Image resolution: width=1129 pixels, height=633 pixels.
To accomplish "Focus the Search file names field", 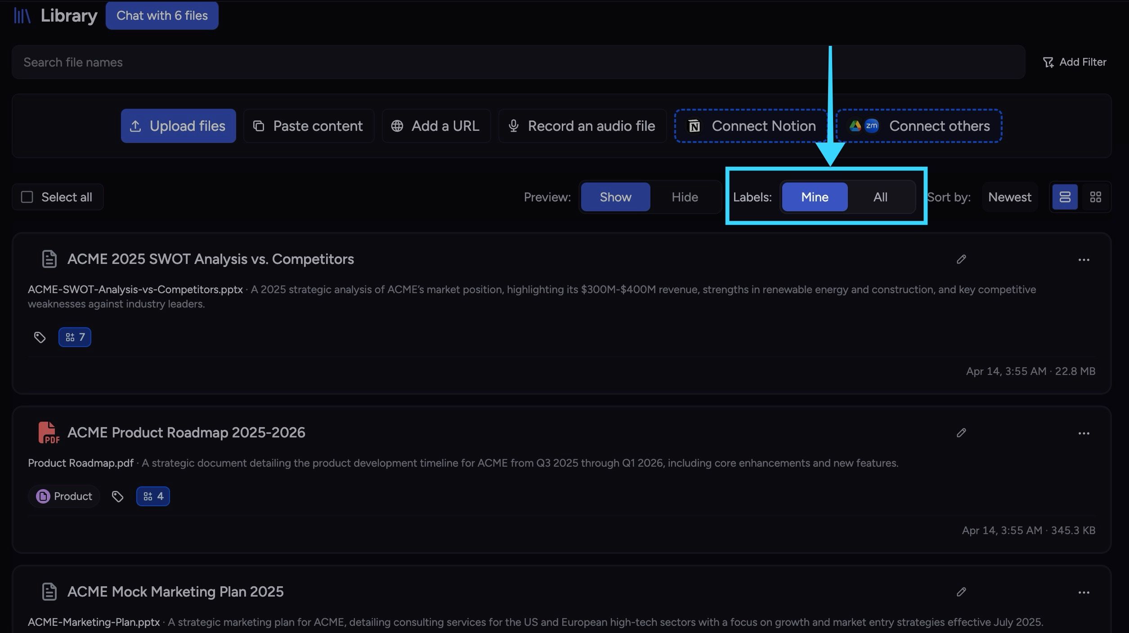I will [x=518, y=62].
